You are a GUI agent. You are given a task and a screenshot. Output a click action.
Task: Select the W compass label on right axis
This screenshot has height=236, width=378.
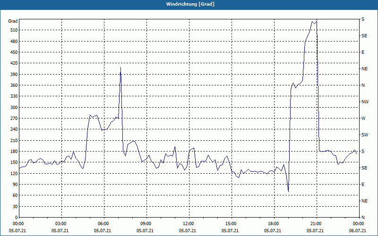[363, 118]
